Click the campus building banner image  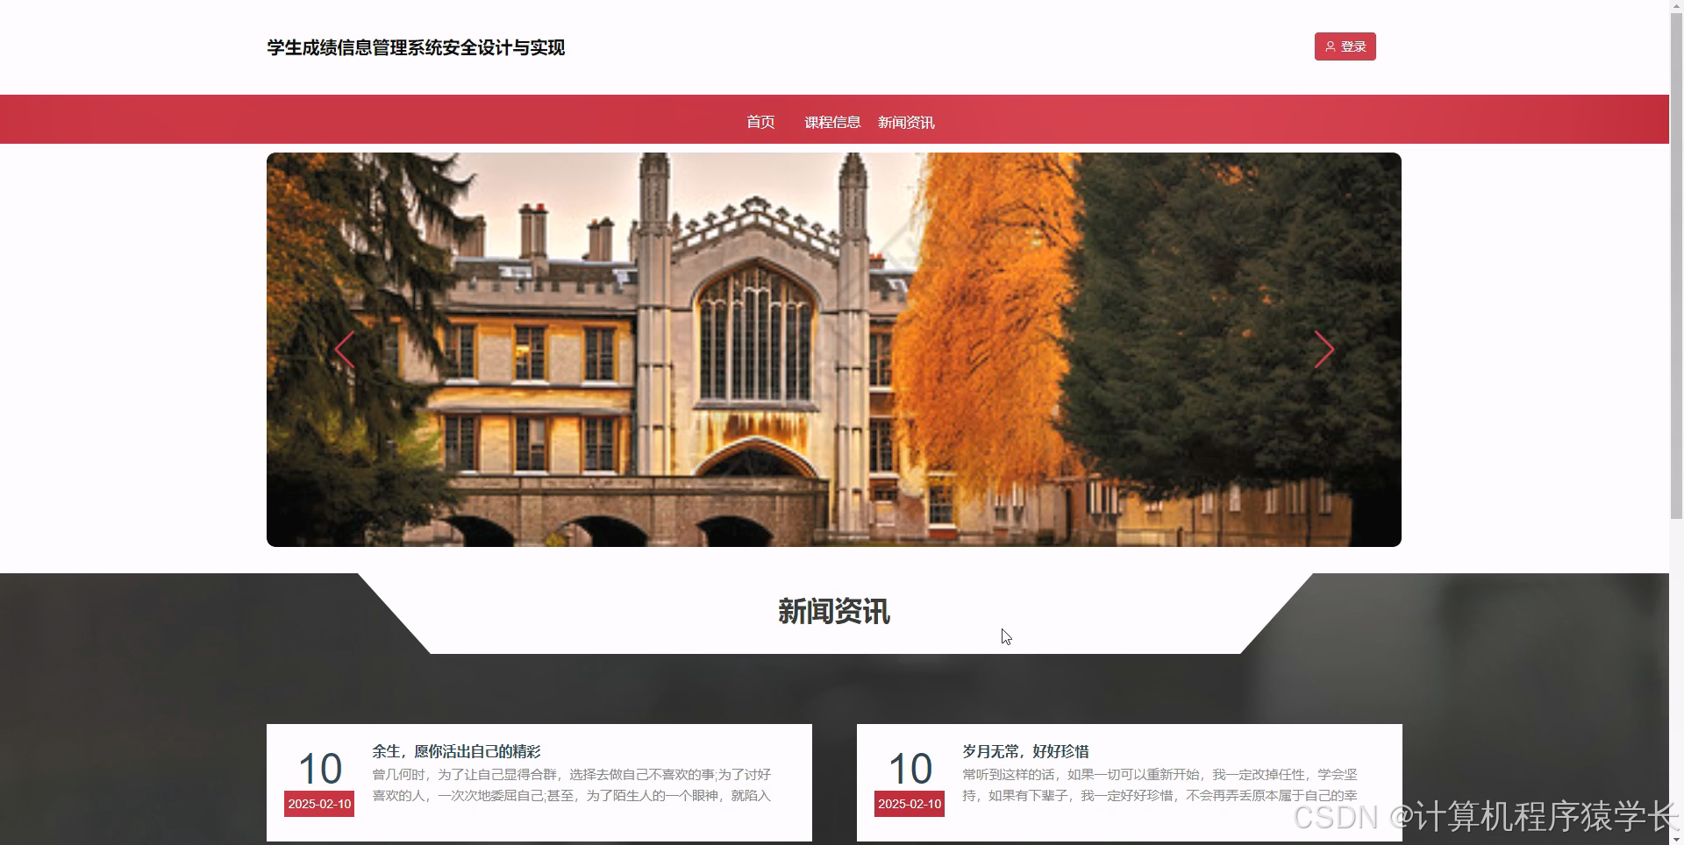point(833,350)
